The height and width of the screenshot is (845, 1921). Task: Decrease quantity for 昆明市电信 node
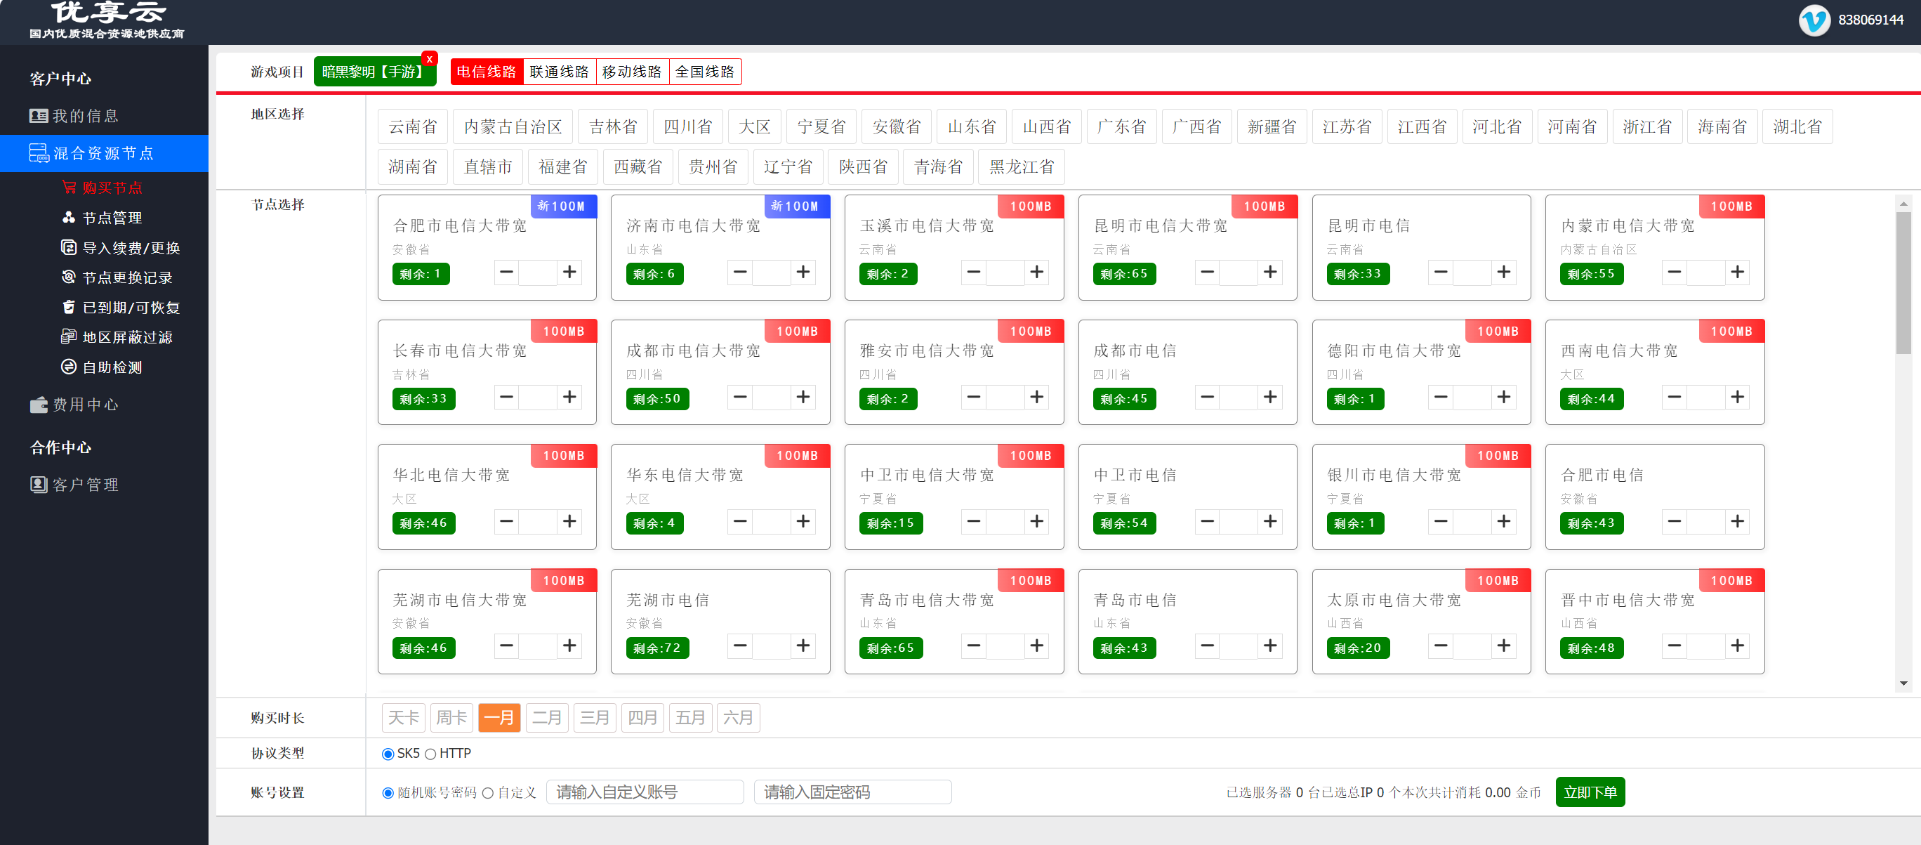point(1441,273)
